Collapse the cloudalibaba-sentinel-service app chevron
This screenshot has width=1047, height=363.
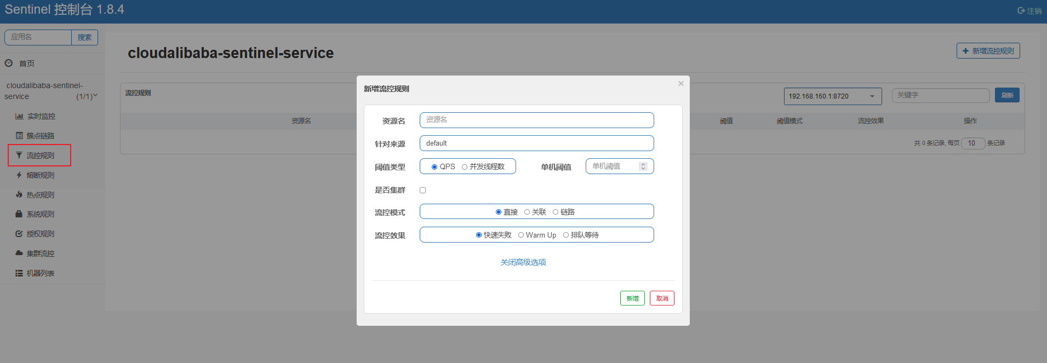(x=95, y=96)
